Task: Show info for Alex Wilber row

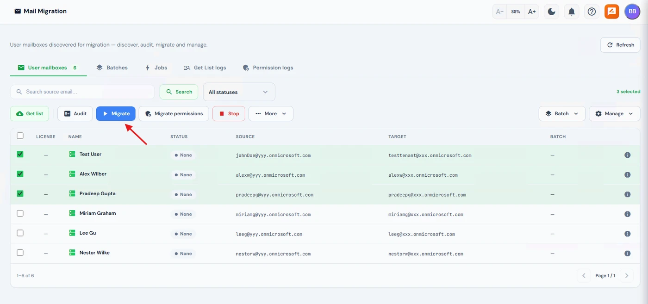Action: tap(628, 175)
